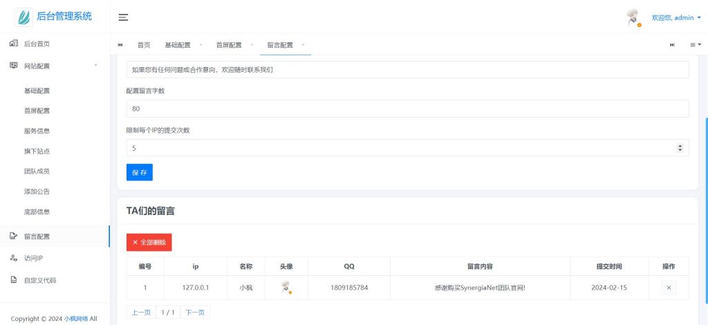
Task: Switch to the 留言配置 tab
Action: [x=280, y=45]
